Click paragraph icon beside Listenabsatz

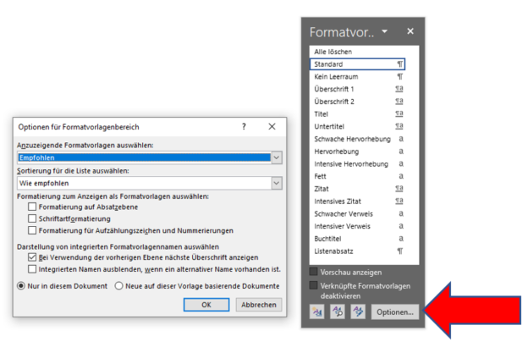pyautogui.click(x=399, y=251)
